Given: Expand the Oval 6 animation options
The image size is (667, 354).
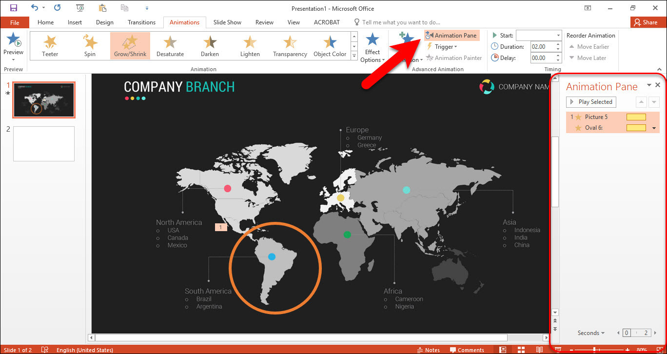Looking at the screenshot, I should click(x=654, y=128).
